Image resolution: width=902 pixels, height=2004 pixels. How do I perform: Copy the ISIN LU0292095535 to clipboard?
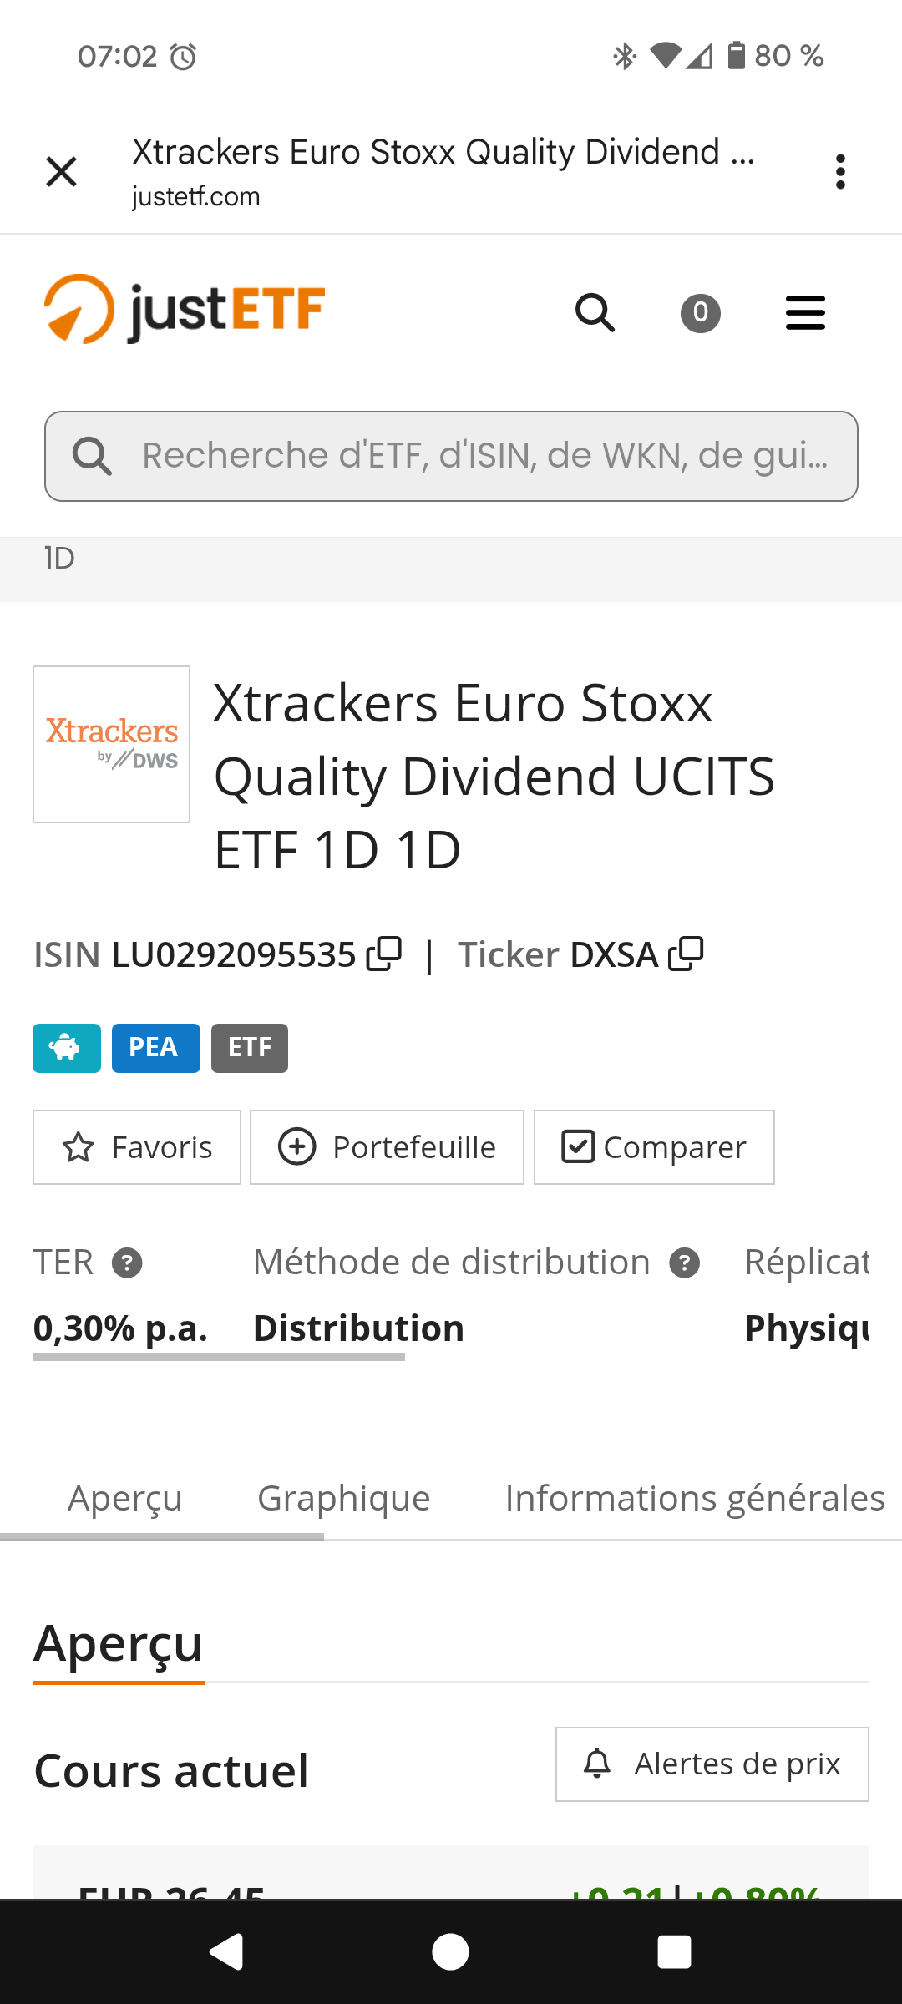[x=384, y=954]
